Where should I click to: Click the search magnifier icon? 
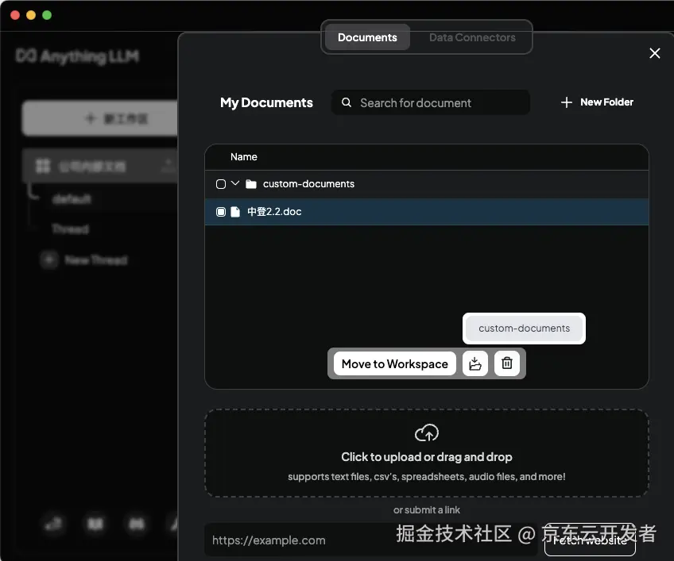346,102
